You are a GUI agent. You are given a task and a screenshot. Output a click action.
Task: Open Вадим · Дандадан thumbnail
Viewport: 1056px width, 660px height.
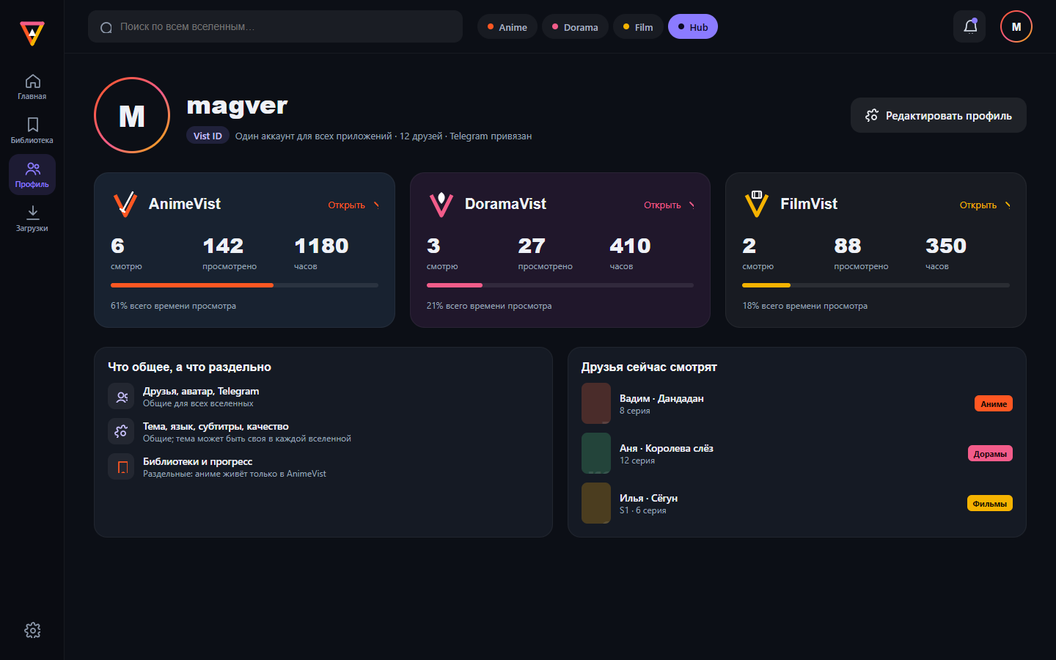click(x=596, y=403)
